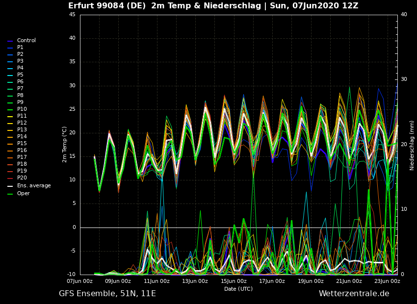The image size is (417, 304).
Task: Click the GFS Ensemble, 51N, 11E caption
Action: (x=107, y=294)
